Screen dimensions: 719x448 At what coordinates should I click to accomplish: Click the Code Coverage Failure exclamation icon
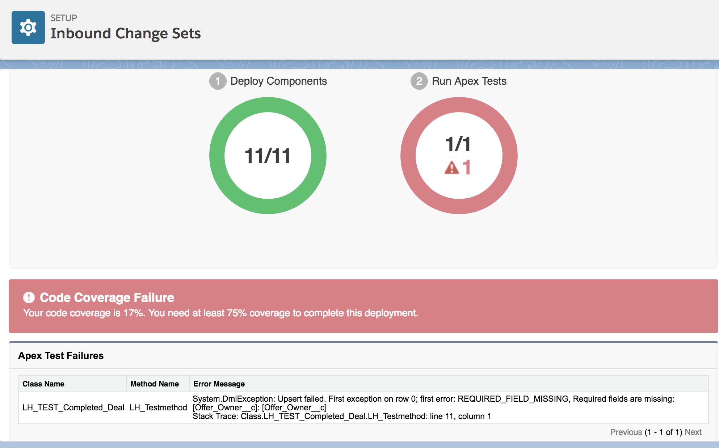pos(29,297)
